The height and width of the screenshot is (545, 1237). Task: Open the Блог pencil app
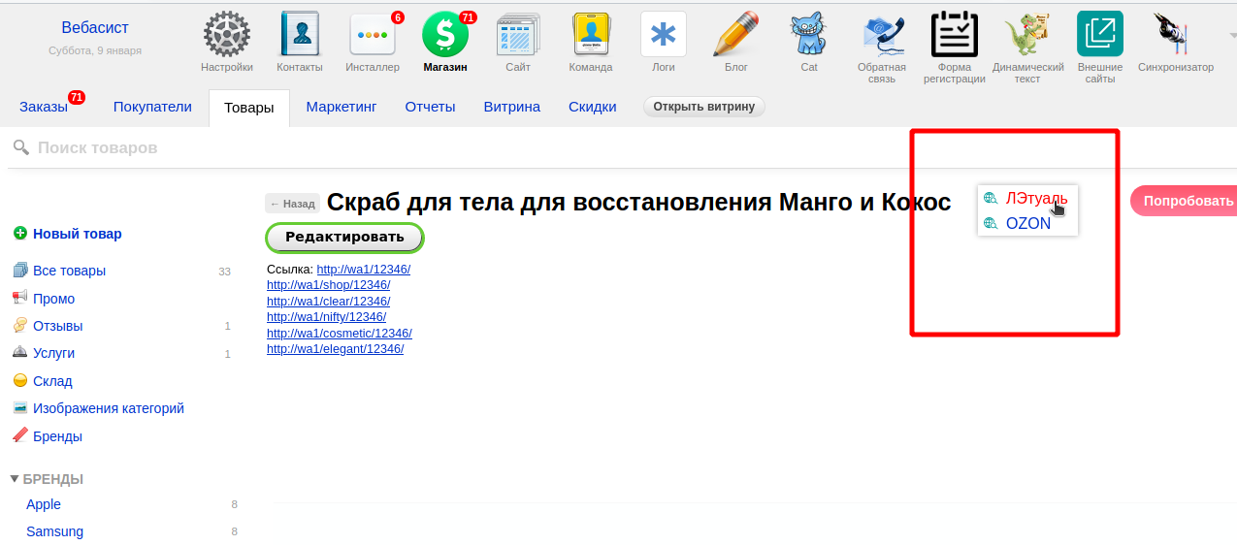tap(736, 35)
